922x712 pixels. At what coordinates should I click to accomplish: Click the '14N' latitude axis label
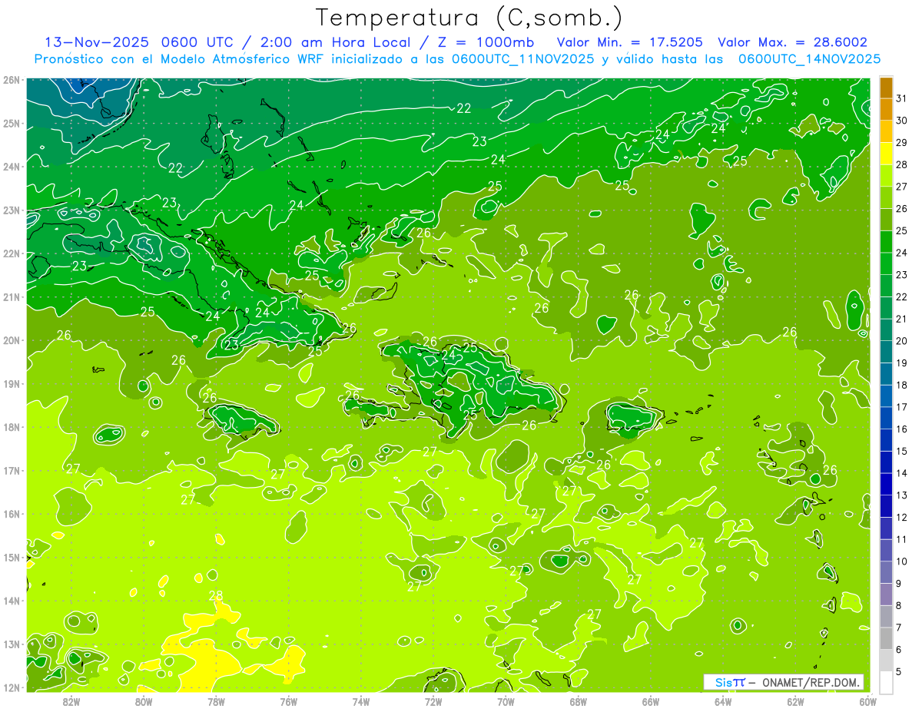[12, 601]
